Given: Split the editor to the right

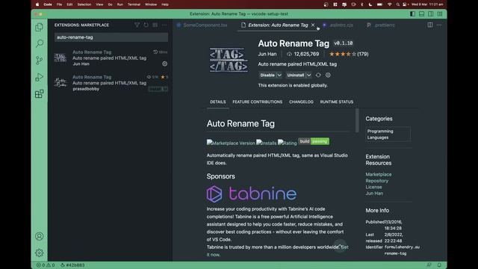Looking at the screenshot, I should [x=430, y=25].
